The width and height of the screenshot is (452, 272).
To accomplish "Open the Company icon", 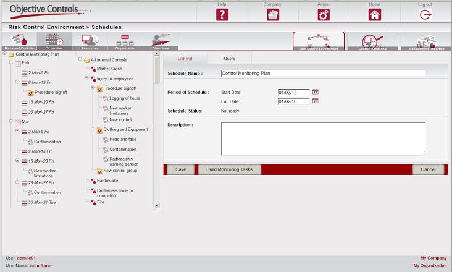I will [273, 15].
